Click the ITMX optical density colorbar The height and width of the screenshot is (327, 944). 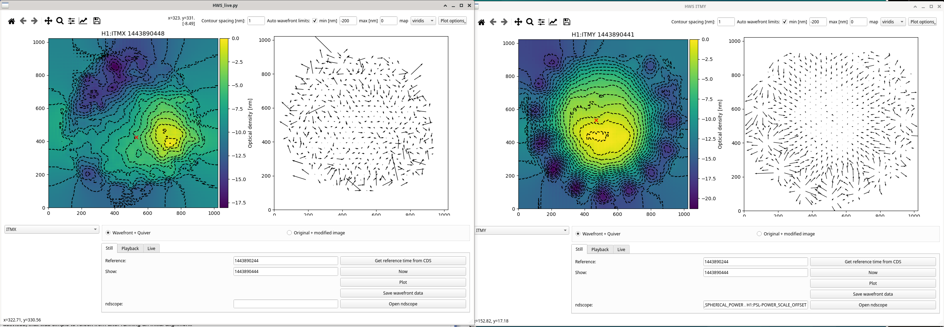224,123
